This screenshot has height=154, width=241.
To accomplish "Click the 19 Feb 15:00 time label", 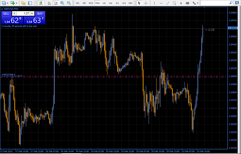I will pos(113,151).
